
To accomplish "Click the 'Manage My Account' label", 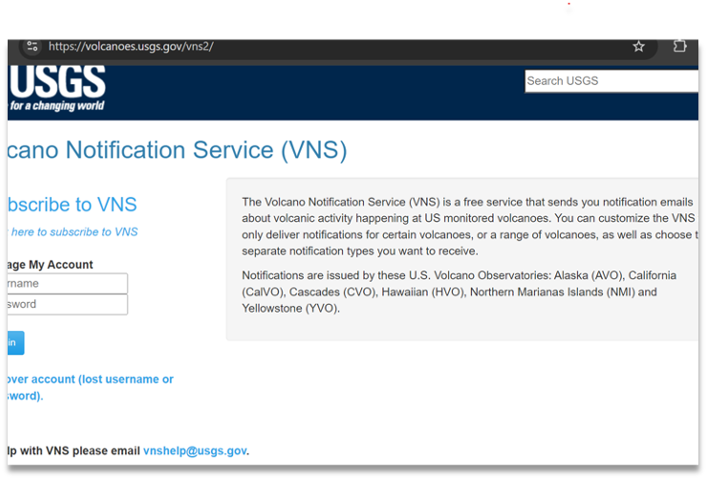I will click(51, 265).
